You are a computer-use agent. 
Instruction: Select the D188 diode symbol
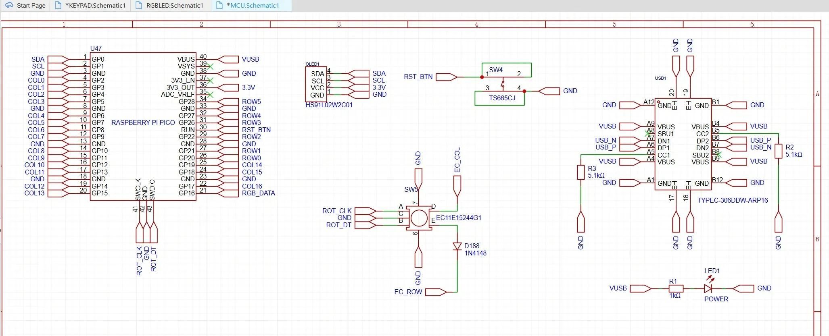(457, 246)
